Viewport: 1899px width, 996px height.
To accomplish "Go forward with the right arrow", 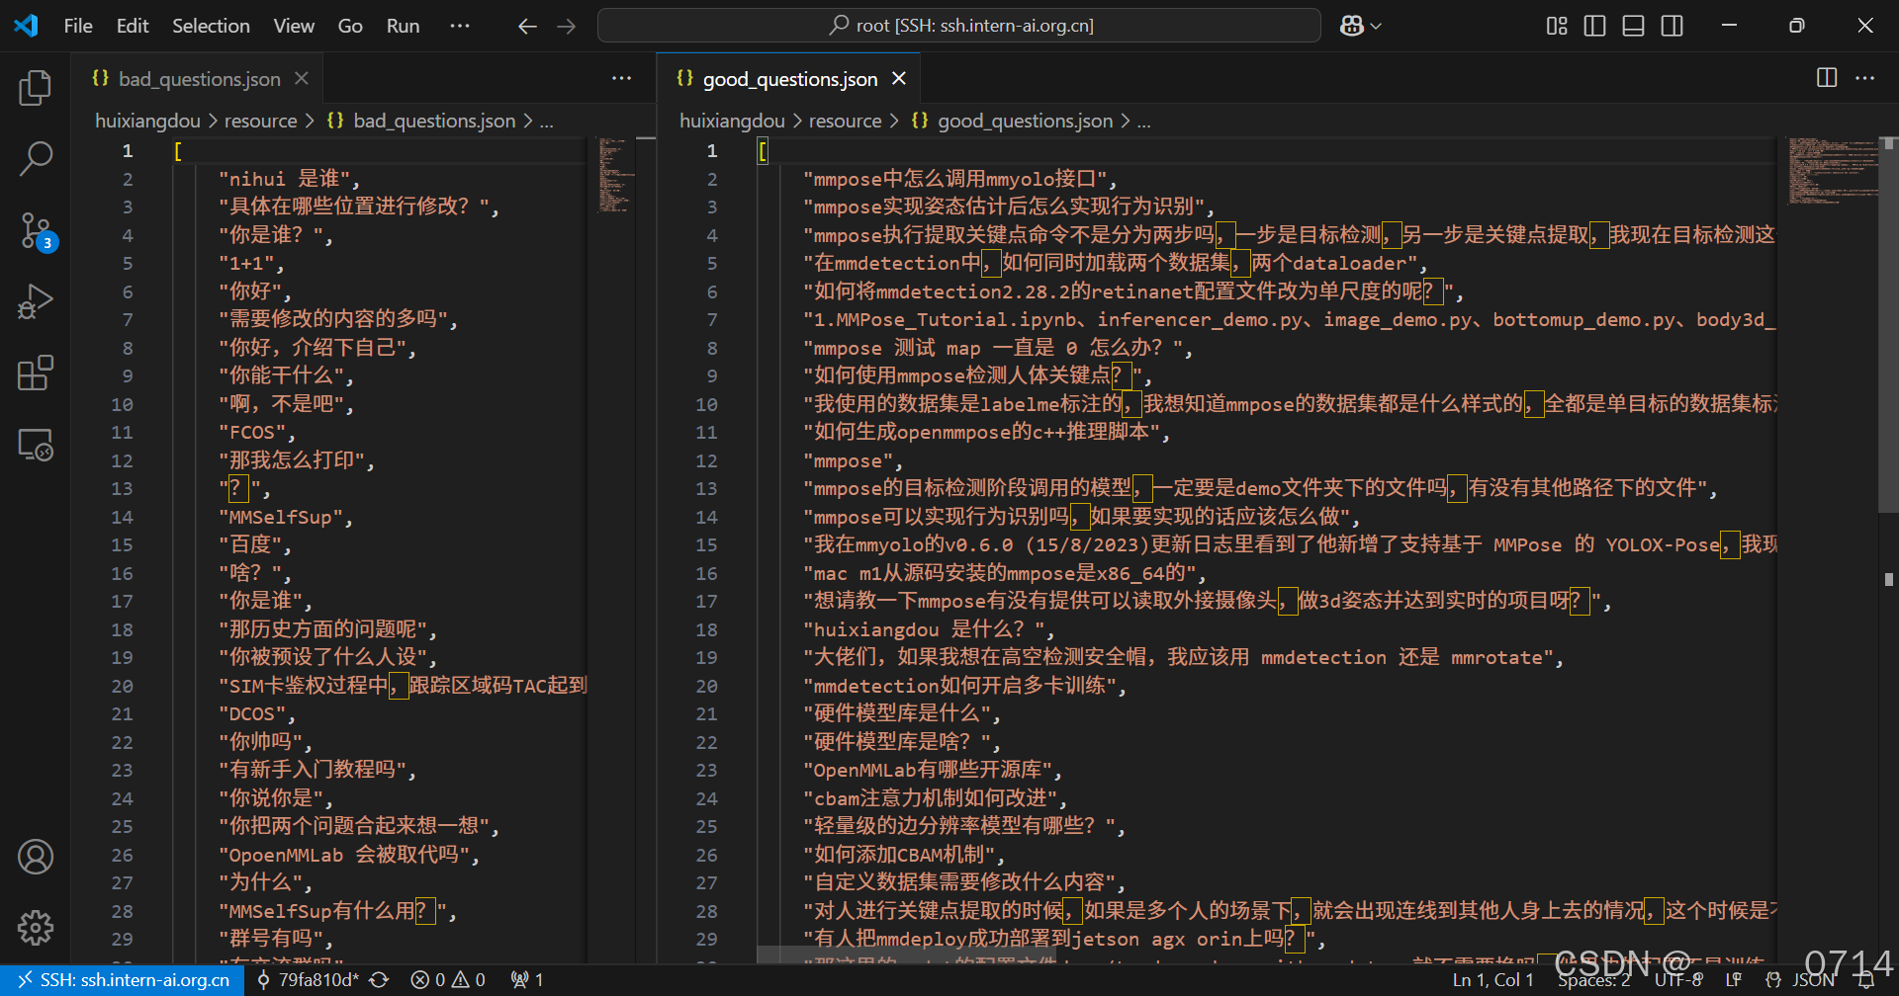I will tap(566, 27).
